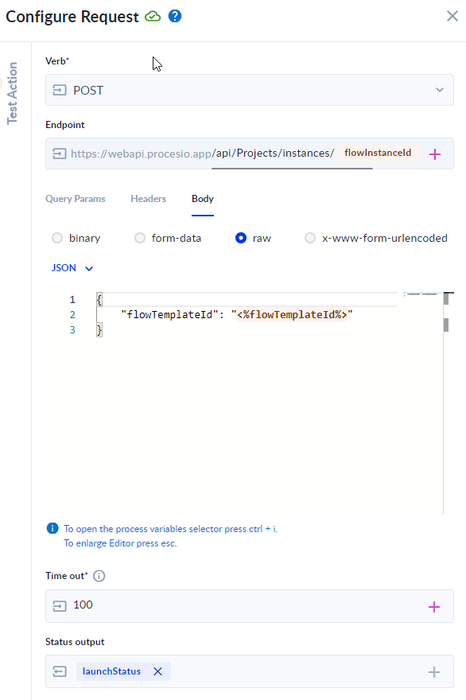
Task: Click the cloud sync icon next to Configure Request
Action: click(x=153, y=16)
